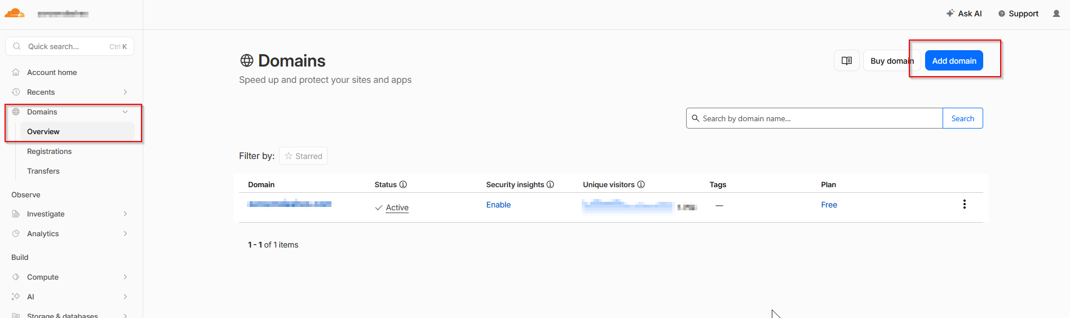Expand the Storage & databases chevron
The image size is (1070, 318).
pos(125,315)
